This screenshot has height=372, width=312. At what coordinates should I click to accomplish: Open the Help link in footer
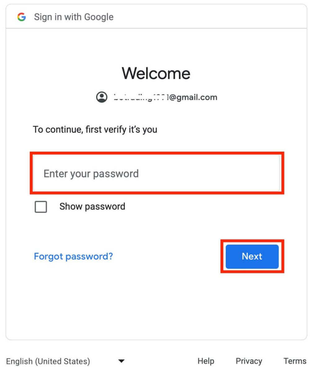[206, 361]
